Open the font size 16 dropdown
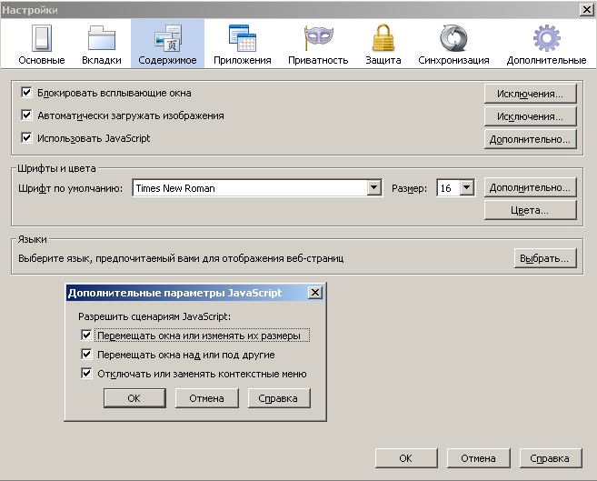This screenshot has height=481, width=597. pyautogui.click(x=466, y=188)
